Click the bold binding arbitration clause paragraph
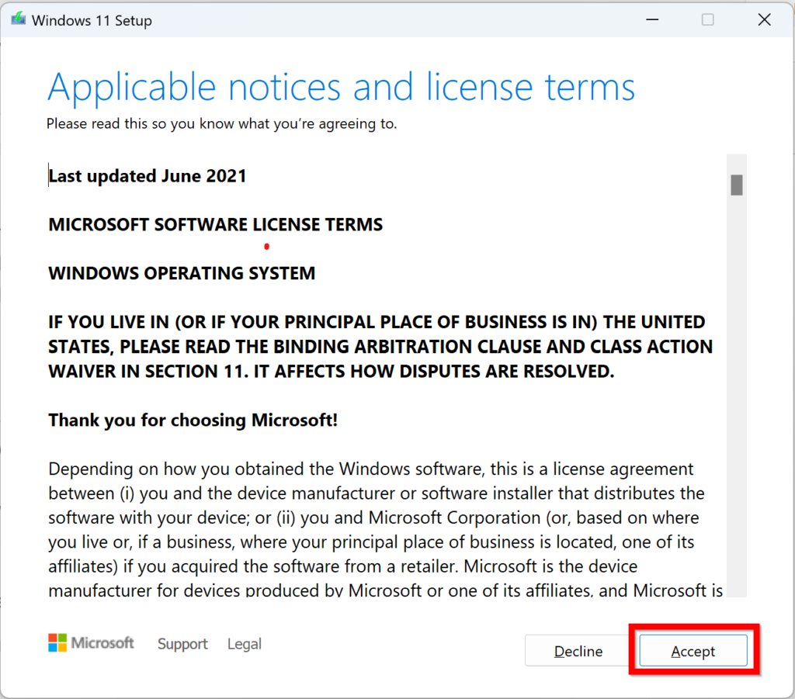 pos(380,347)
